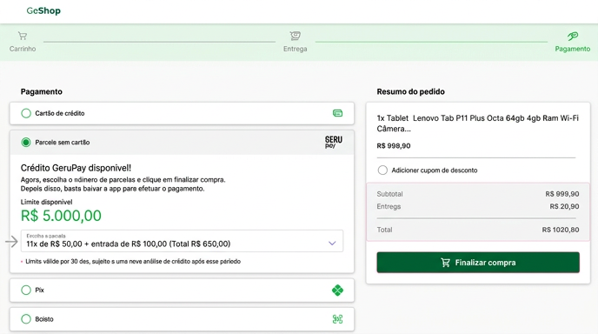Select the Cartão de crédito radio button
This screenshot has height=334, width=598.
pyautogui.click(x=26, y=113)
